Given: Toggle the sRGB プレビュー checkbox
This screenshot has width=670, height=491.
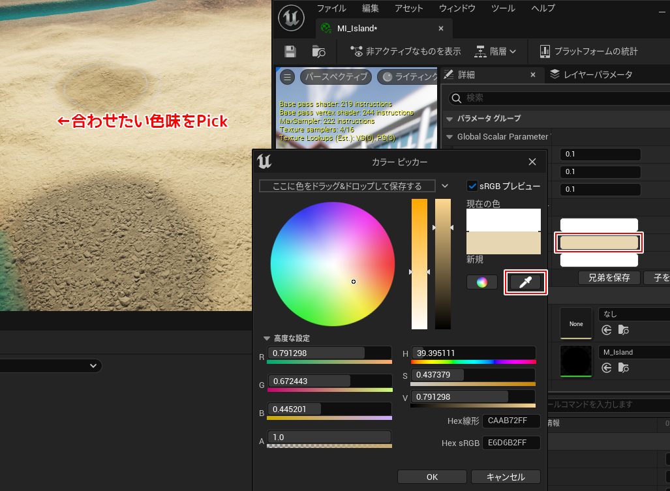Looking at the screenshot, I should tap(473, 186).
